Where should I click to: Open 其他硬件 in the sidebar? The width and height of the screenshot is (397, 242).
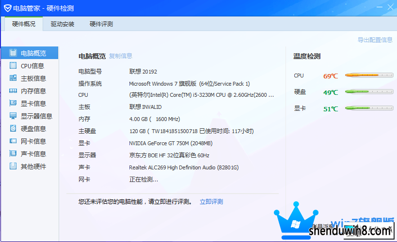[30, 166]
